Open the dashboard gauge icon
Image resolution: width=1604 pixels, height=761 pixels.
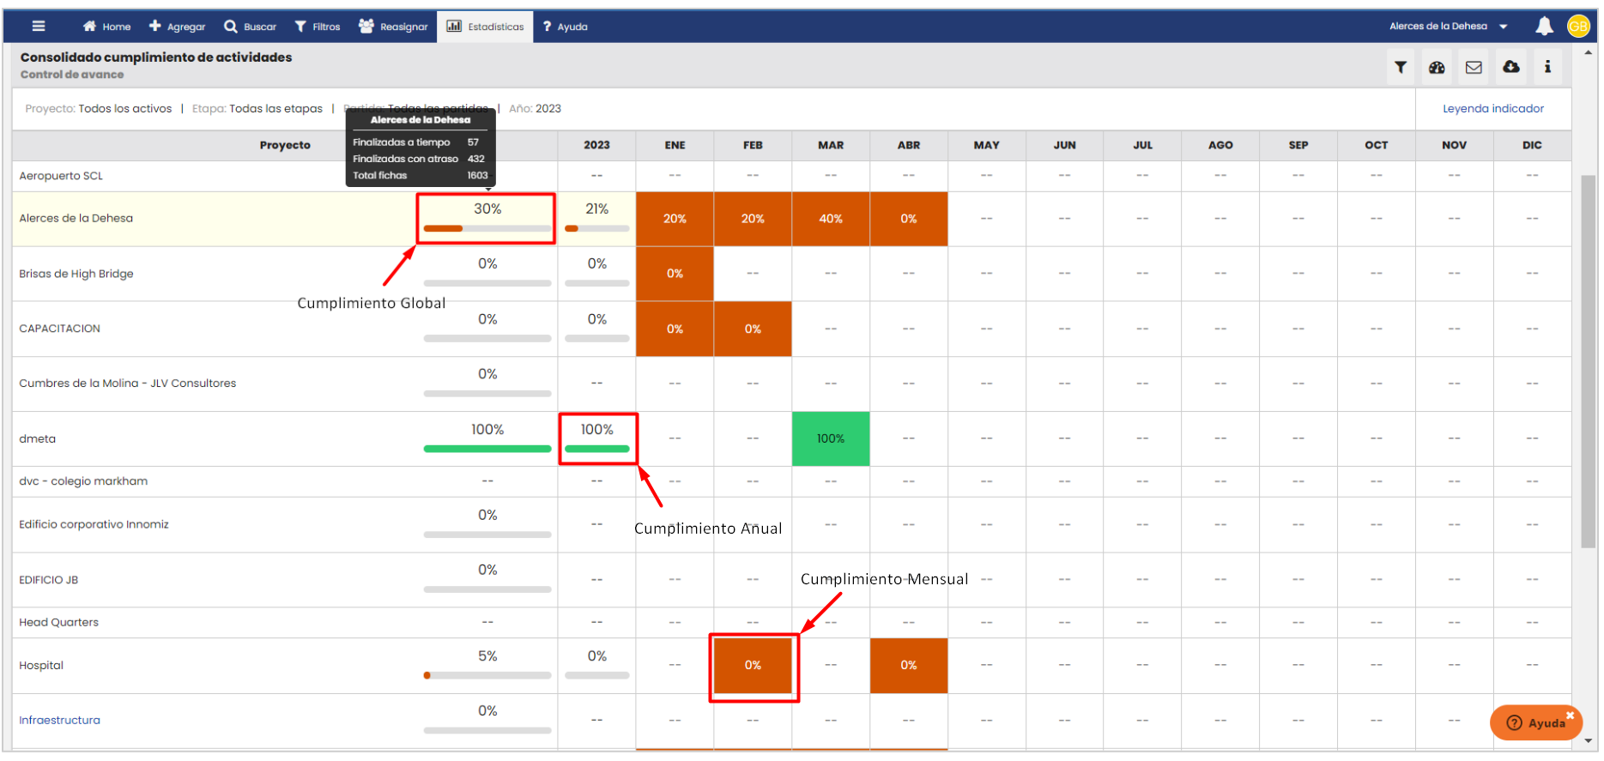1437,67
